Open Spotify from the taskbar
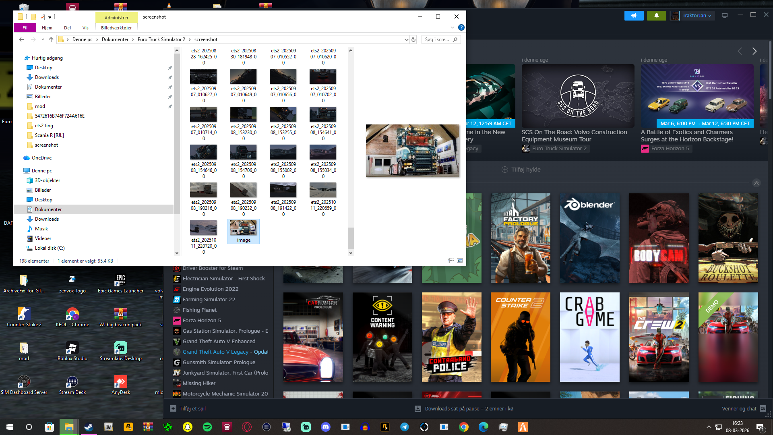The height and width of the screenshot is (435, 773). [x=207, y=427]
